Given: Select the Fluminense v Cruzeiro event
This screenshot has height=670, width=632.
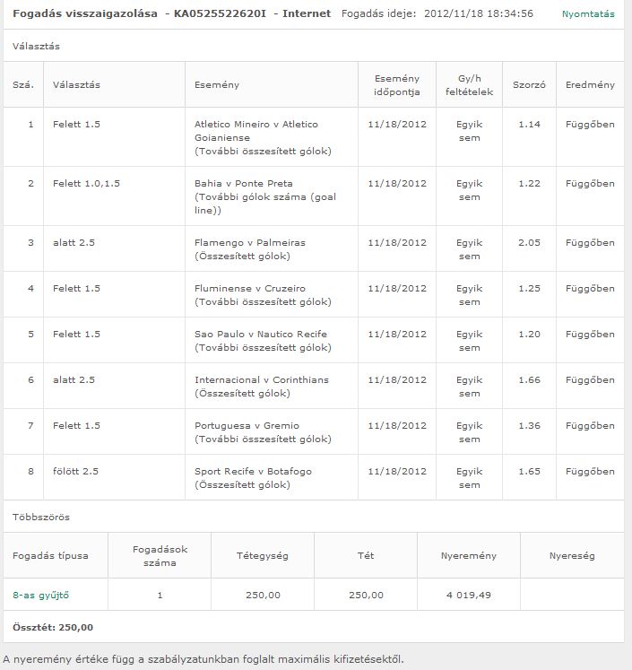Looking at the screenshot, I should click(x=250, y=288).
